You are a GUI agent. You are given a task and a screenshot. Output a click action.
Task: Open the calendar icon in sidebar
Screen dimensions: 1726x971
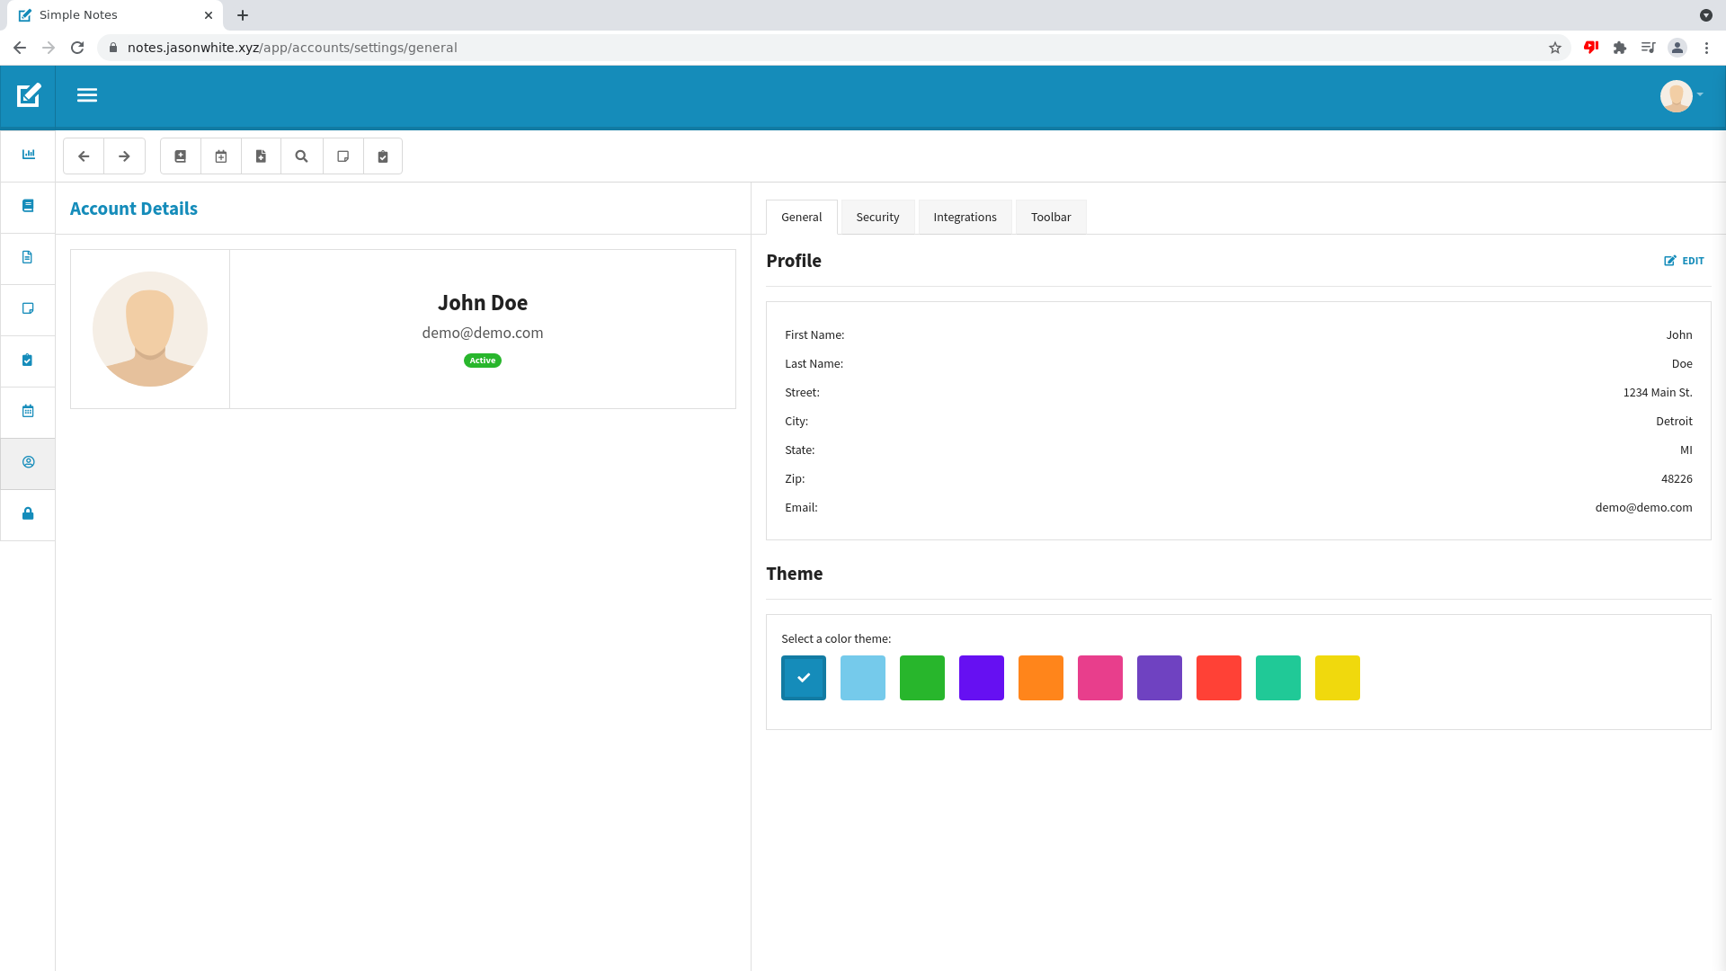[x=28, y=411]
